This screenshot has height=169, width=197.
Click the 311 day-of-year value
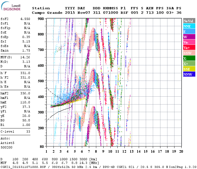(97, 13)
